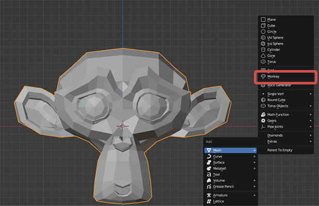Expand the Gears submenu

point(286,121)
